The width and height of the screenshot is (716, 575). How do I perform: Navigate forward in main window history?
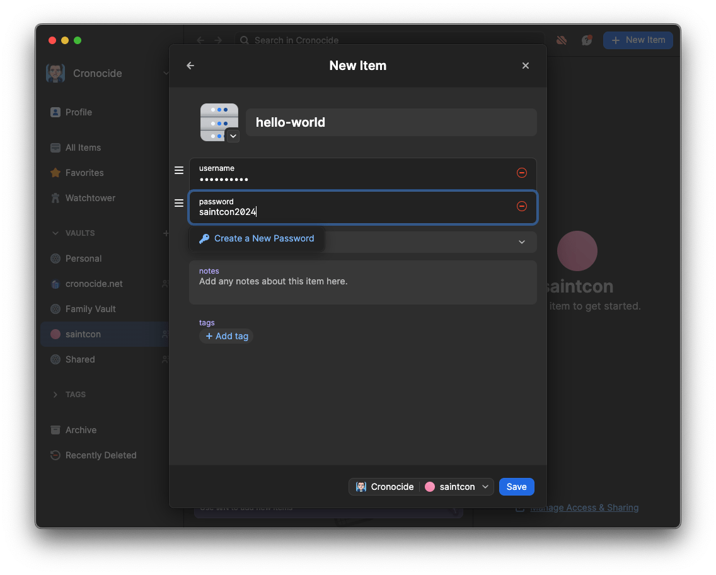point(218,40)
